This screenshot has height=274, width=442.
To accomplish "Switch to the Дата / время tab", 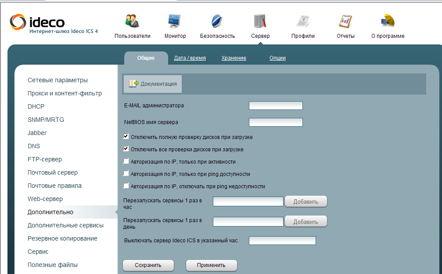I will click(x=190, y=58).
